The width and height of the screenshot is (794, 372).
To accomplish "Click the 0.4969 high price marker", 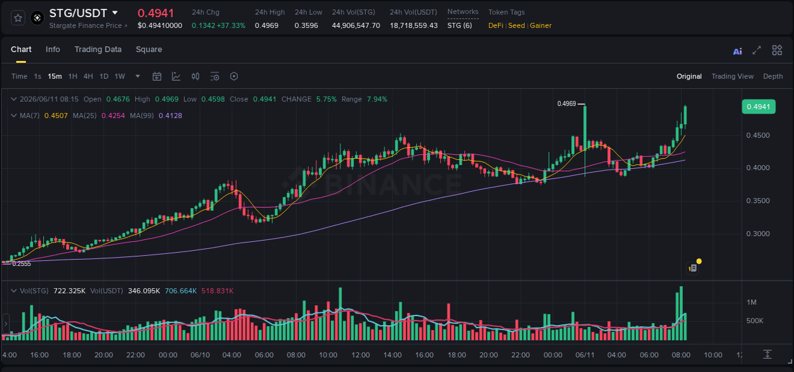I will (567, 103).
